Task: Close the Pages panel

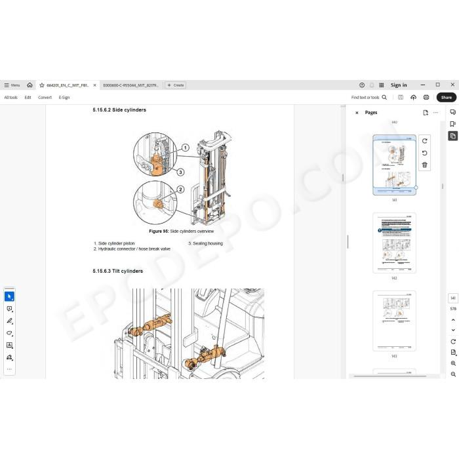Action: click(x=357, y=113)
